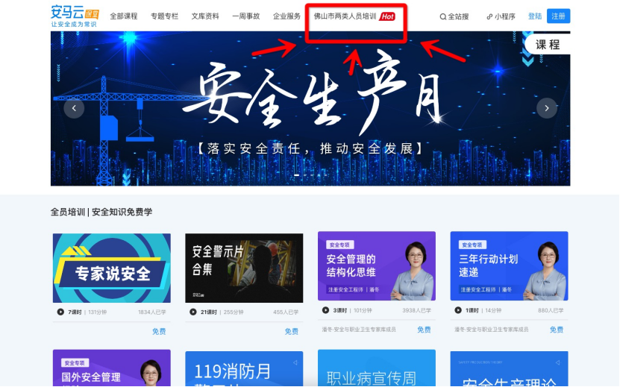This screenshot has width=620, height=387.
Task: Click play icon beside 7课时
Action: click(60, 312)
